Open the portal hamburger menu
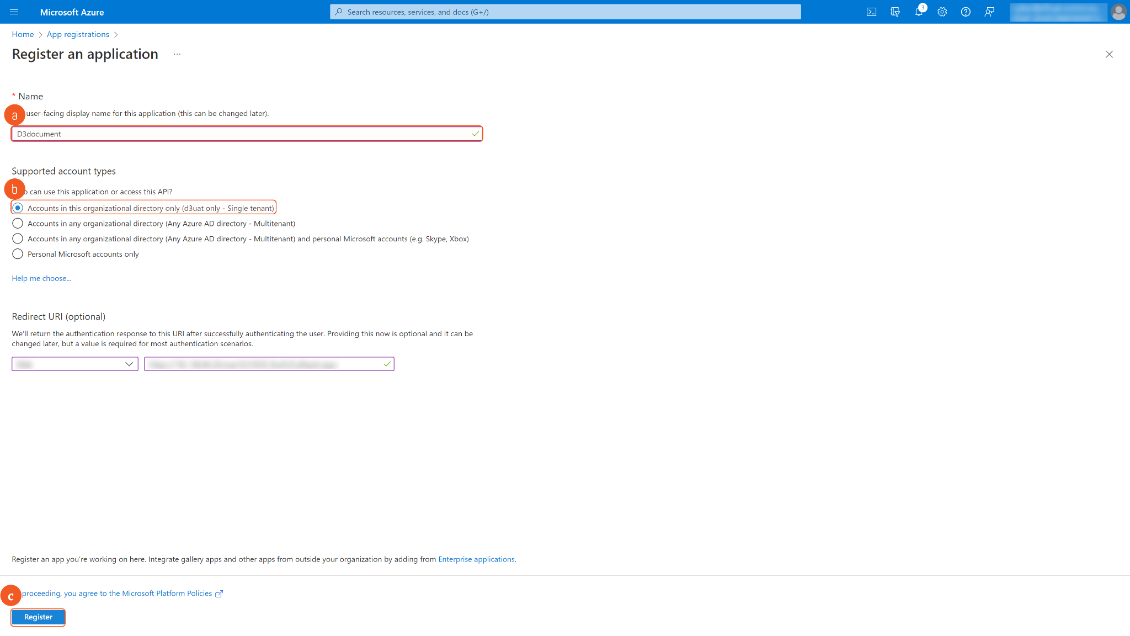1130x636 pixels. coord(14,12)
